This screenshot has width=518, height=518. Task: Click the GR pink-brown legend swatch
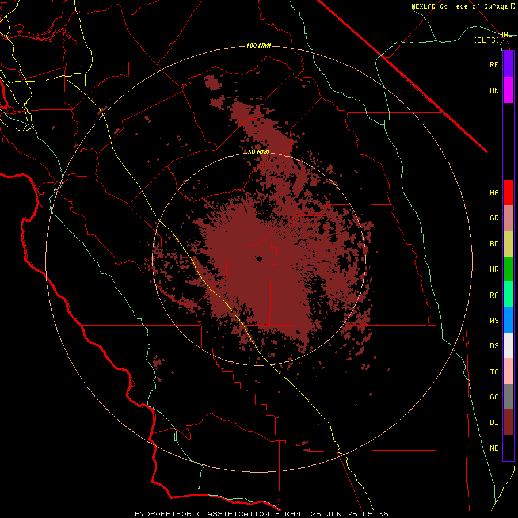[x=508, y=218]
